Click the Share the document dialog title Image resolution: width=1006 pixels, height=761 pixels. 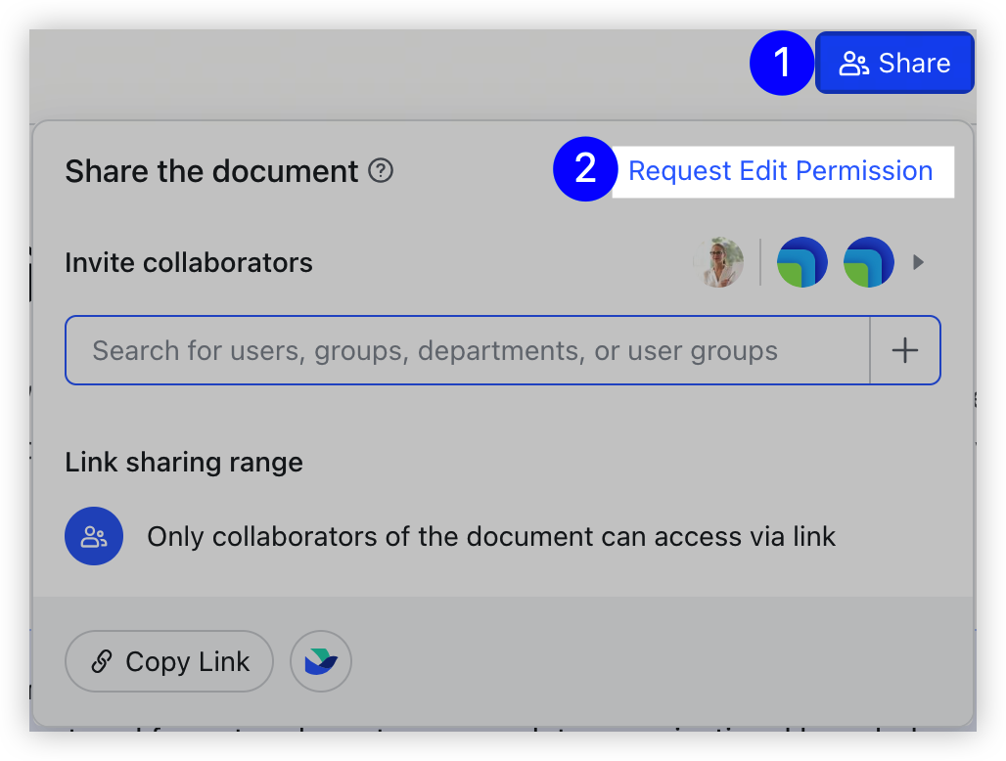click(209, 170)
